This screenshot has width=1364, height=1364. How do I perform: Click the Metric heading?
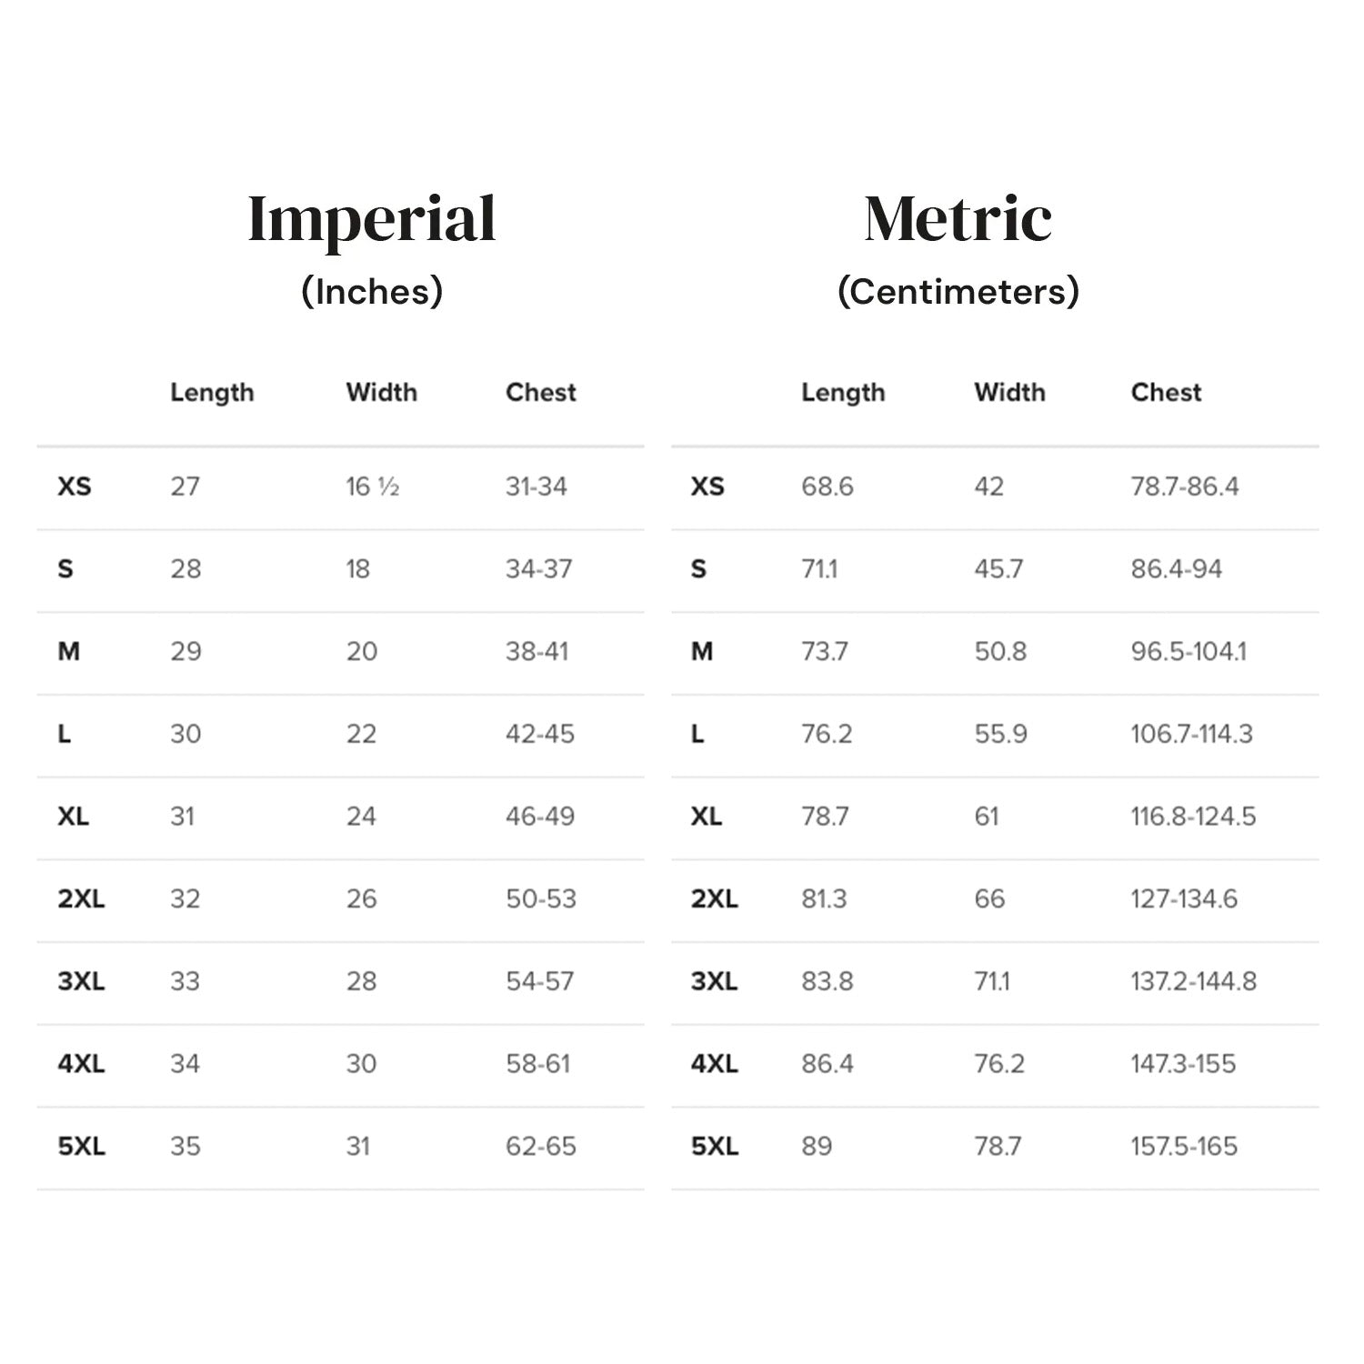coord(958,219)
